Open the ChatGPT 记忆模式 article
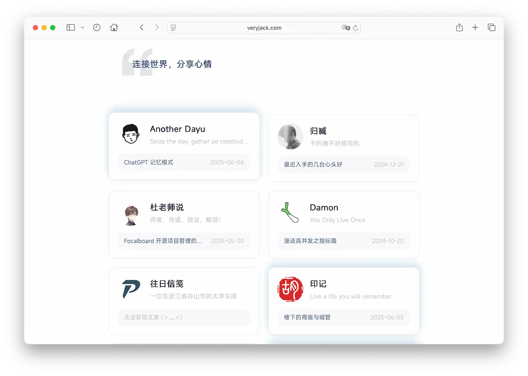Screen dimensions: 528x376 148,163
